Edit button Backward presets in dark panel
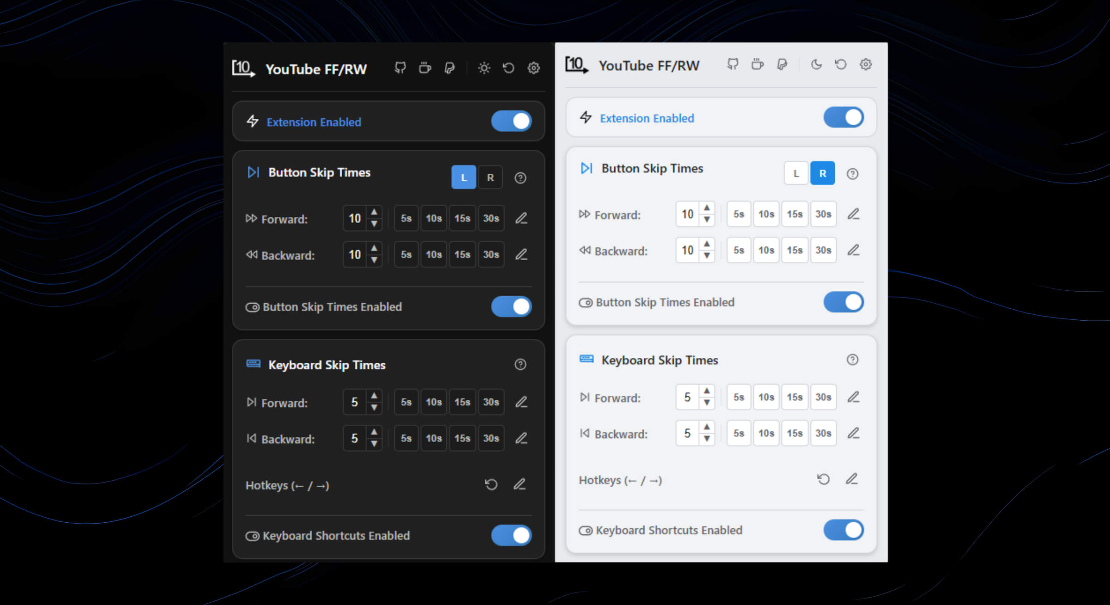 pos(521,254)
